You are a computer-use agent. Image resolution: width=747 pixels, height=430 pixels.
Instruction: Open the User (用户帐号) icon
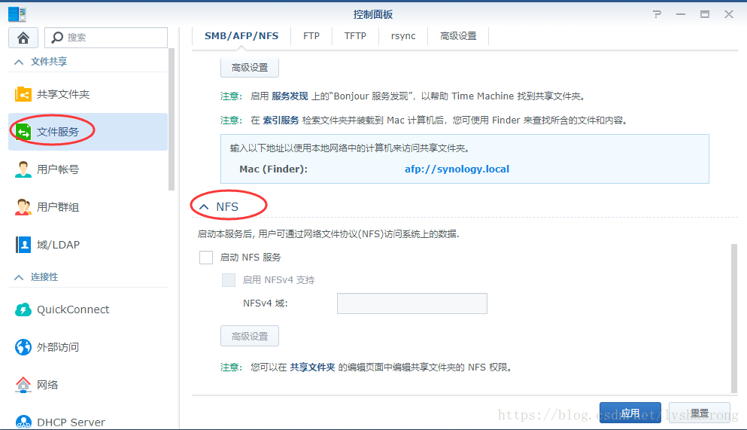(x=23, y=169)
